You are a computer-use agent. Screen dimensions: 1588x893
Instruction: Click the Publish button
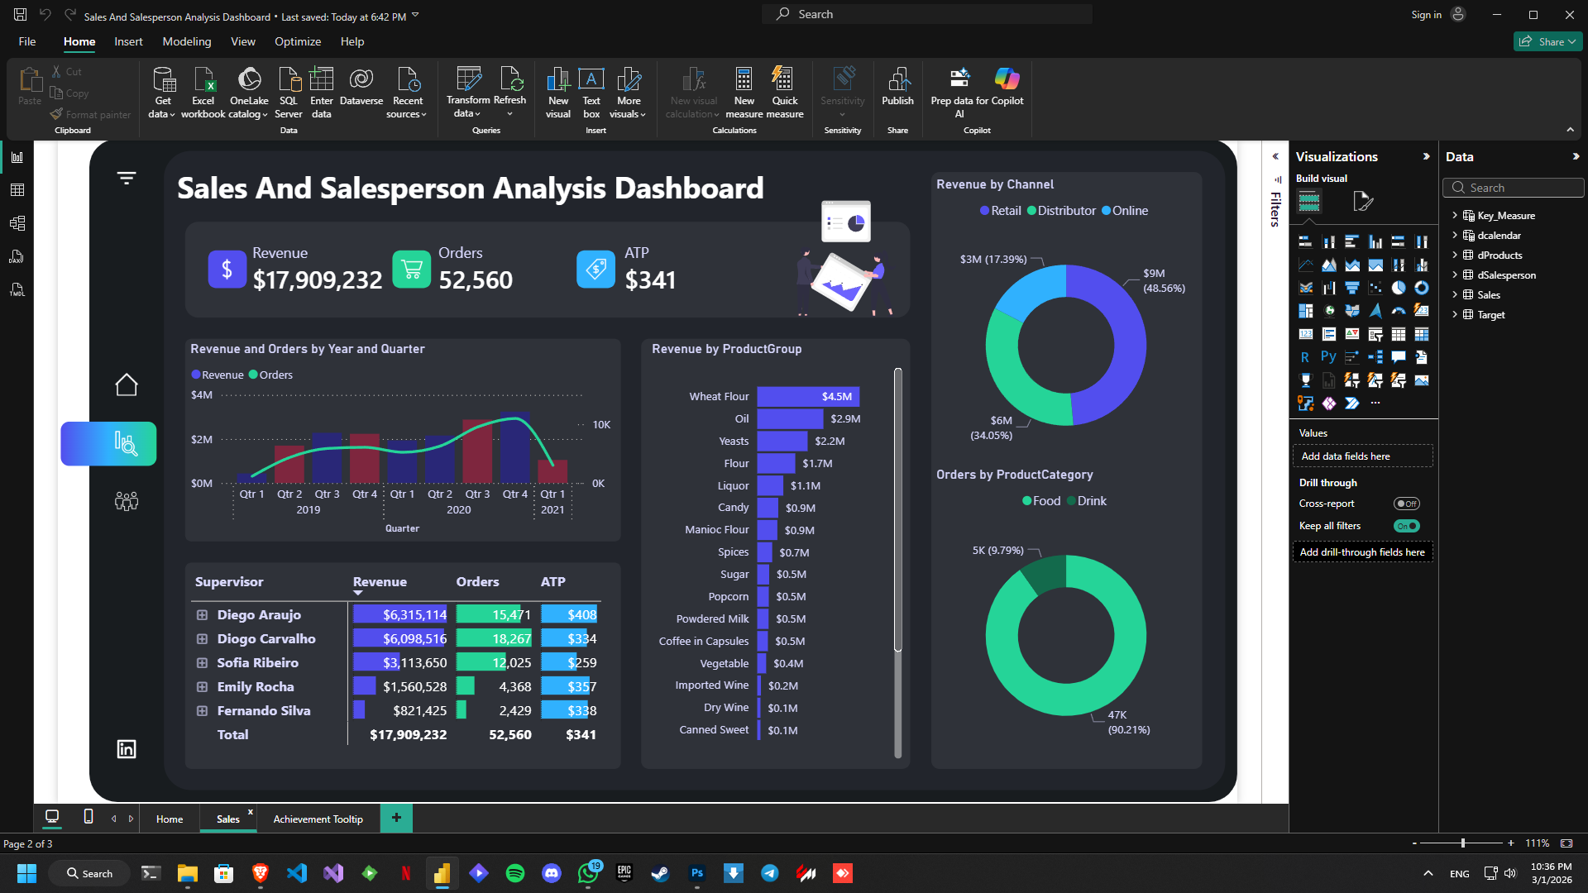pyautogui.click(x=897, y=92)
